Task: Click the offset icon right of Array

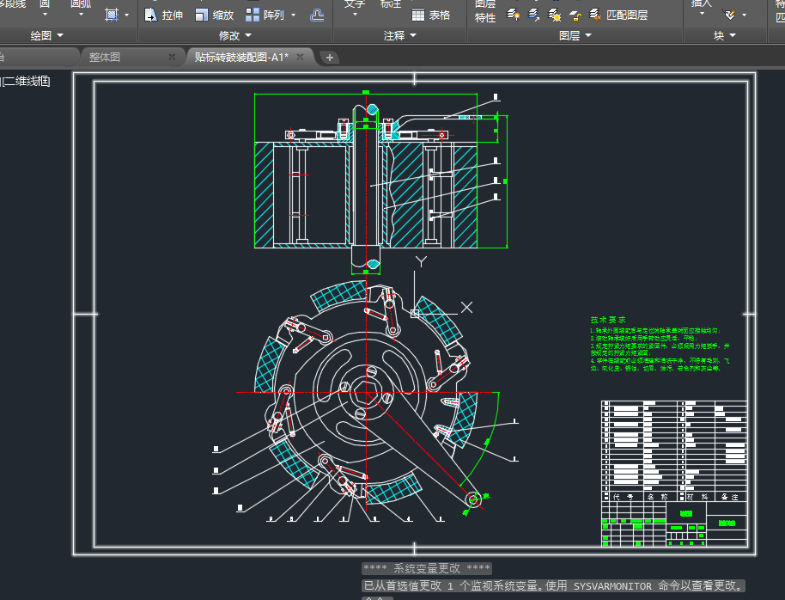Action: pos(317,15)
